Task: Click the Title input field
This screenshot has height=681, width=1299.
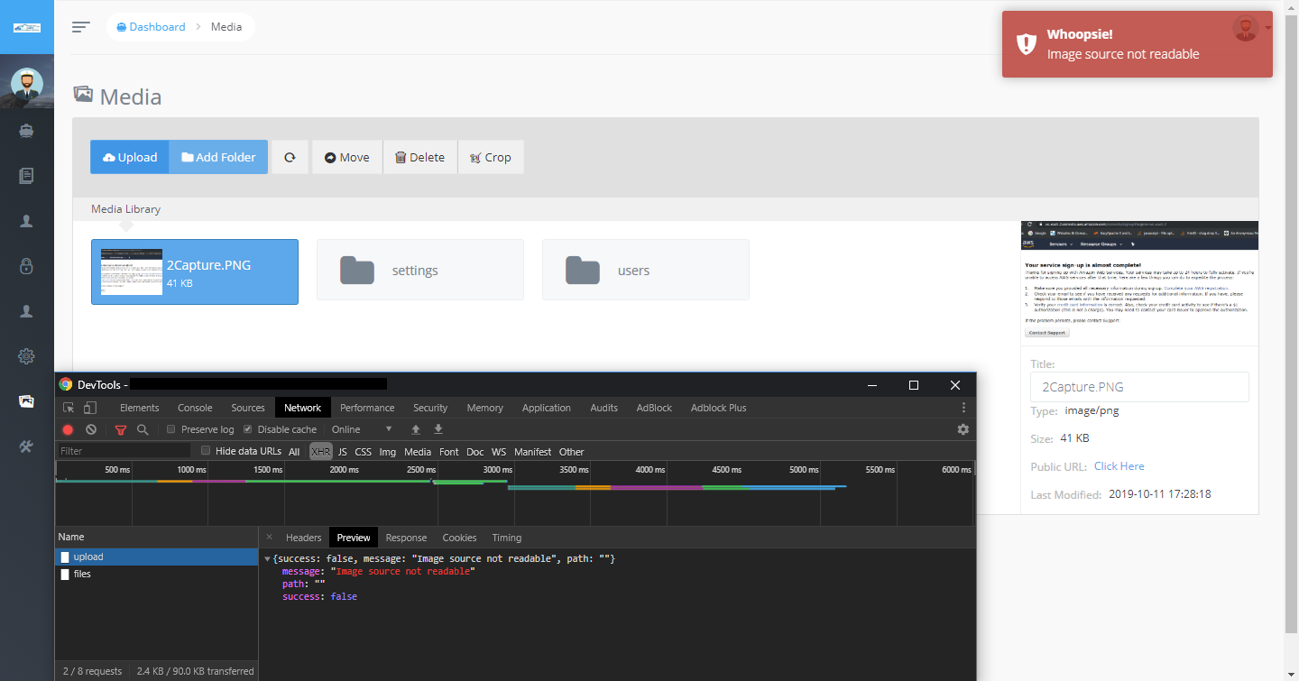Action: point(1139,387)
